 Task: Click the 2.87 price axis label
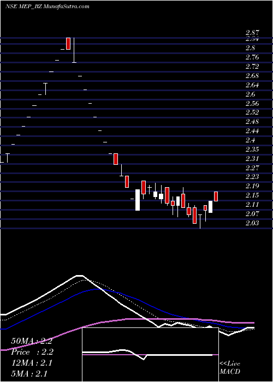tap(252, 33)
